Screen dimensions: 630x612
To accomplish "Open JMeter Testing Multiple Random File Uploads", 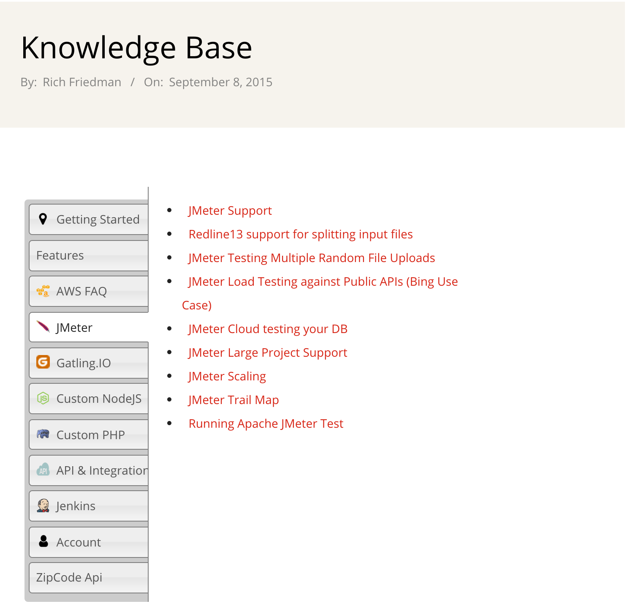I will click(x=312, y=258).
